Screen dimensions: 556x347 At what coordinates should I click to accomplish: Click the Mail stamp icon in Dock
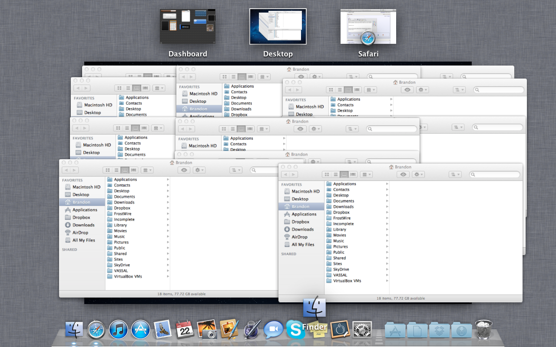(162, 330)
